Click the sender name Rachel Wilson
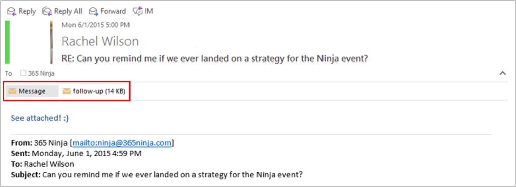This screenshot has height=187, width=516. [x=100, y=41]
